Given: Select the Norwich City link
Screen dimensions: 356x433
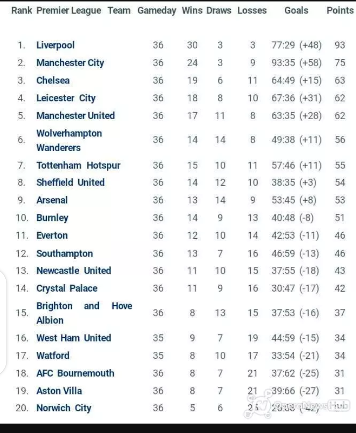Looking at the screenshot, I should click(x=64, y=408).
